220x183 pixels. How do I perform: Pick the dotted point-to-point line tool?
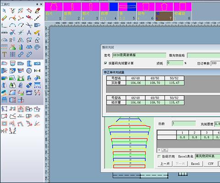click(x=37, y=18)
